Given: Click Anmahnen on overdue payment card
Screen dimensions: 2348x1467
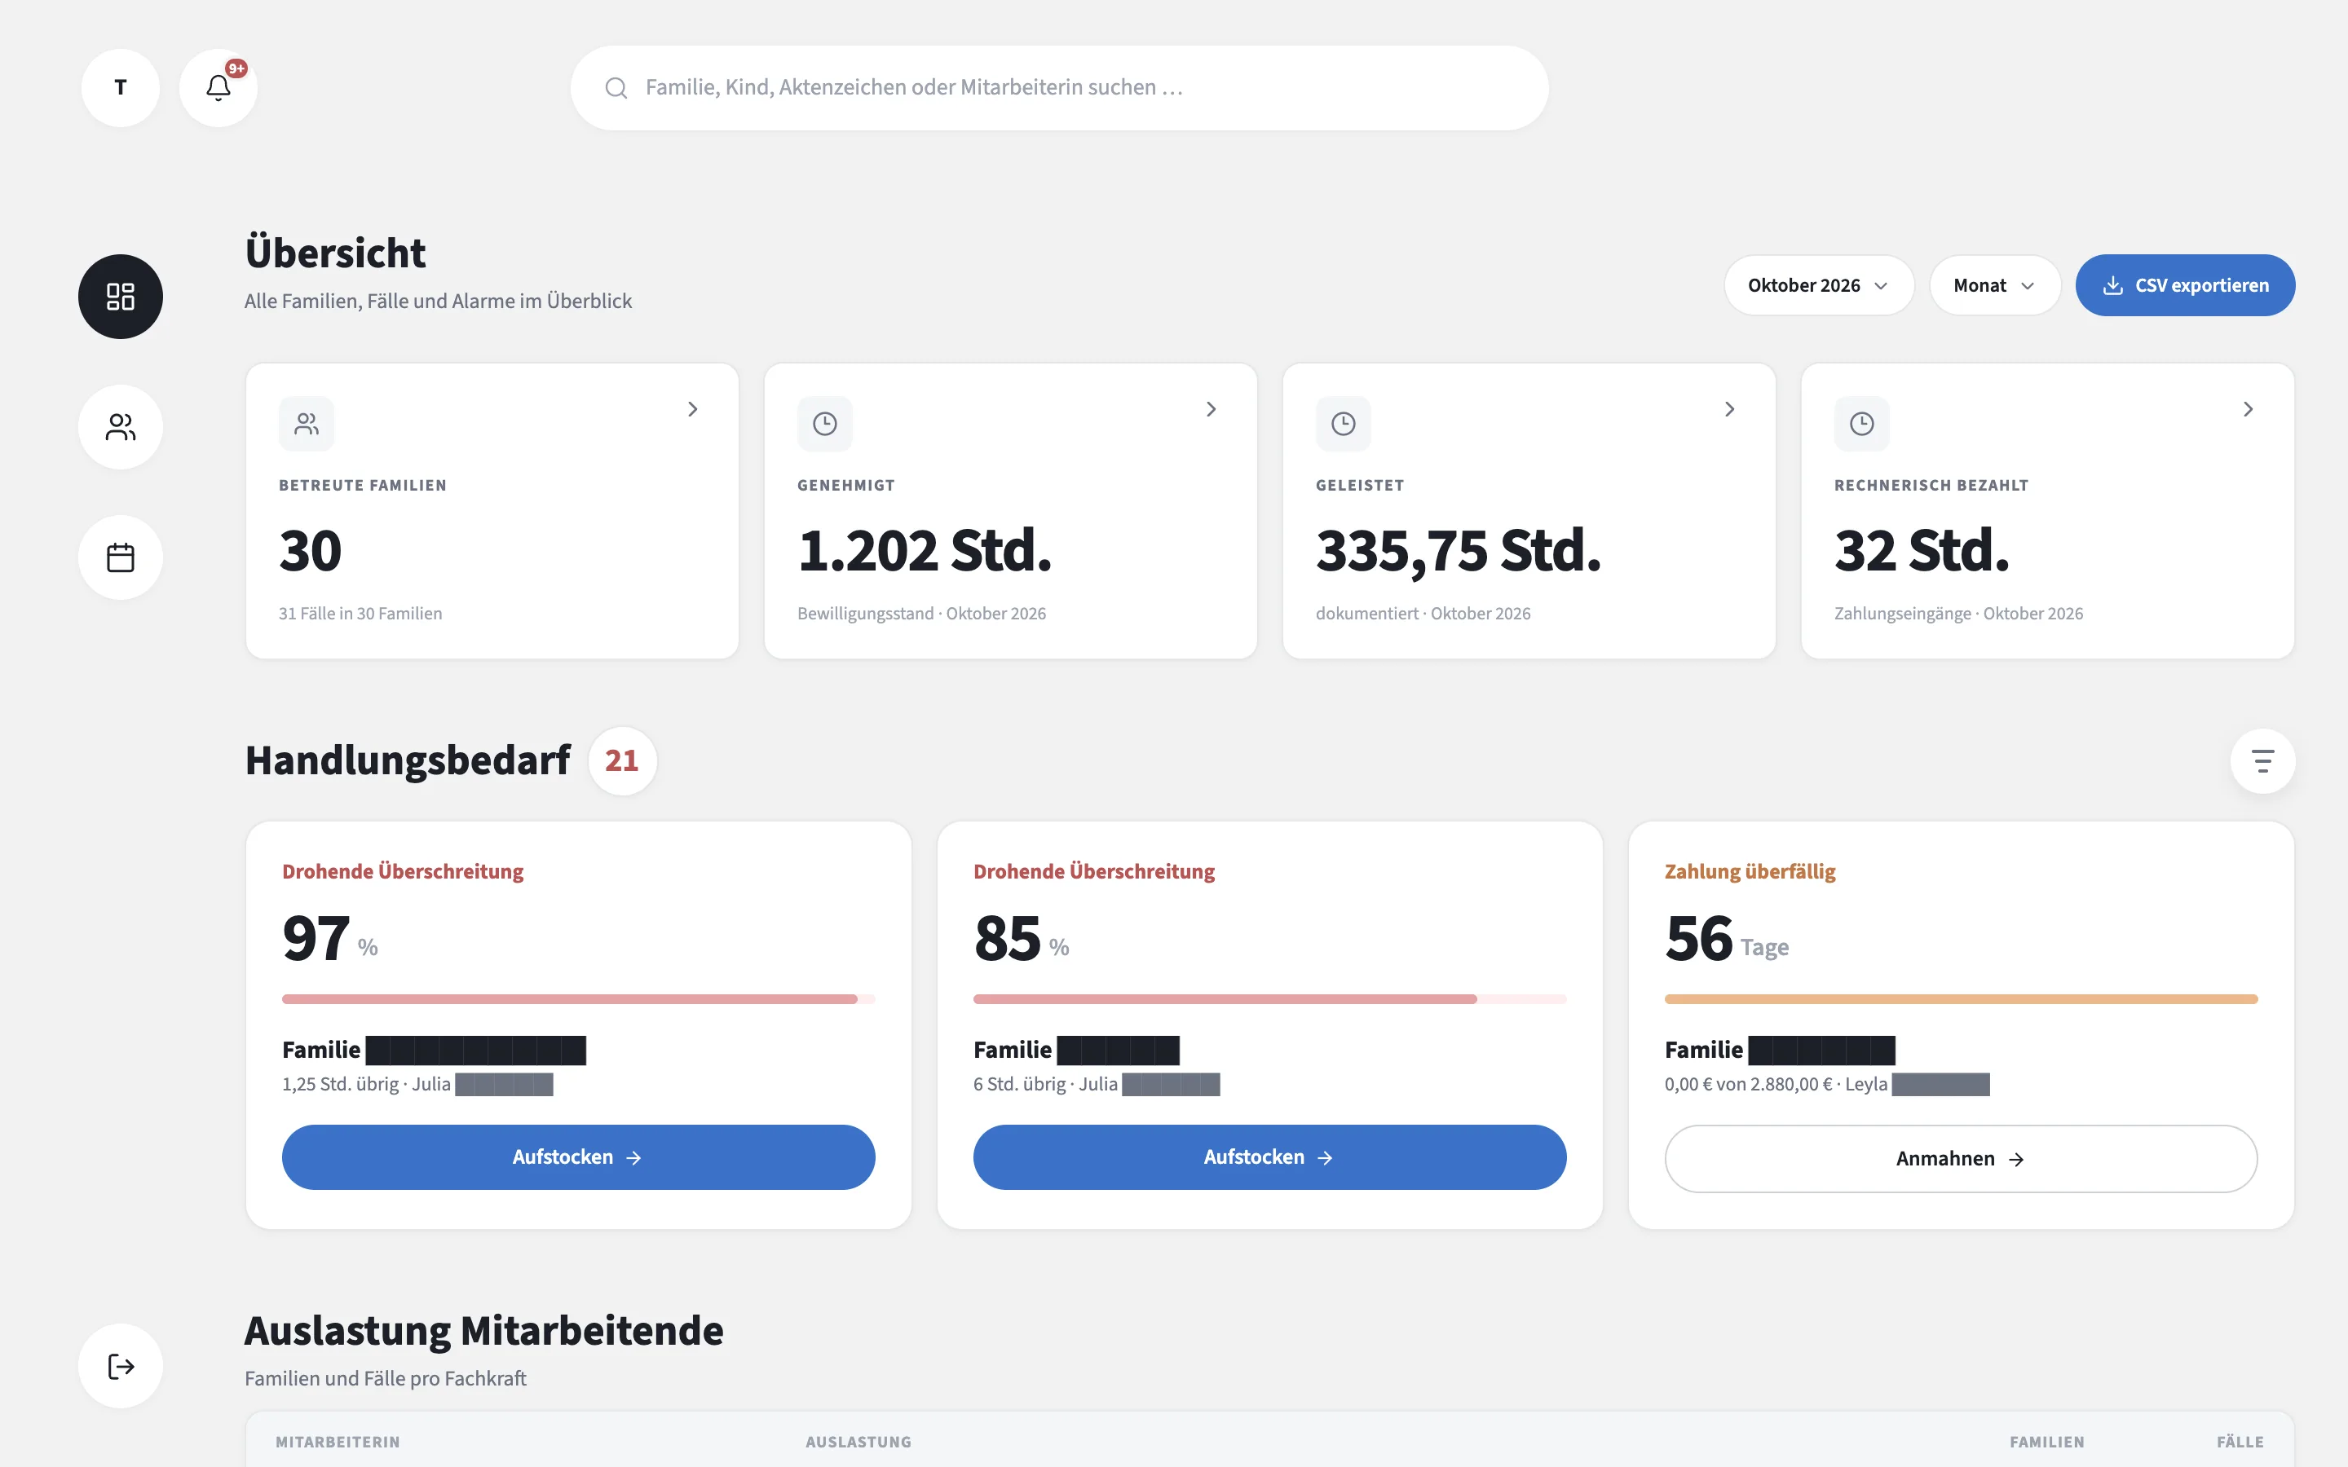Looking at the screenshot, I should pyautogui.click(x=1961, y=1158).
